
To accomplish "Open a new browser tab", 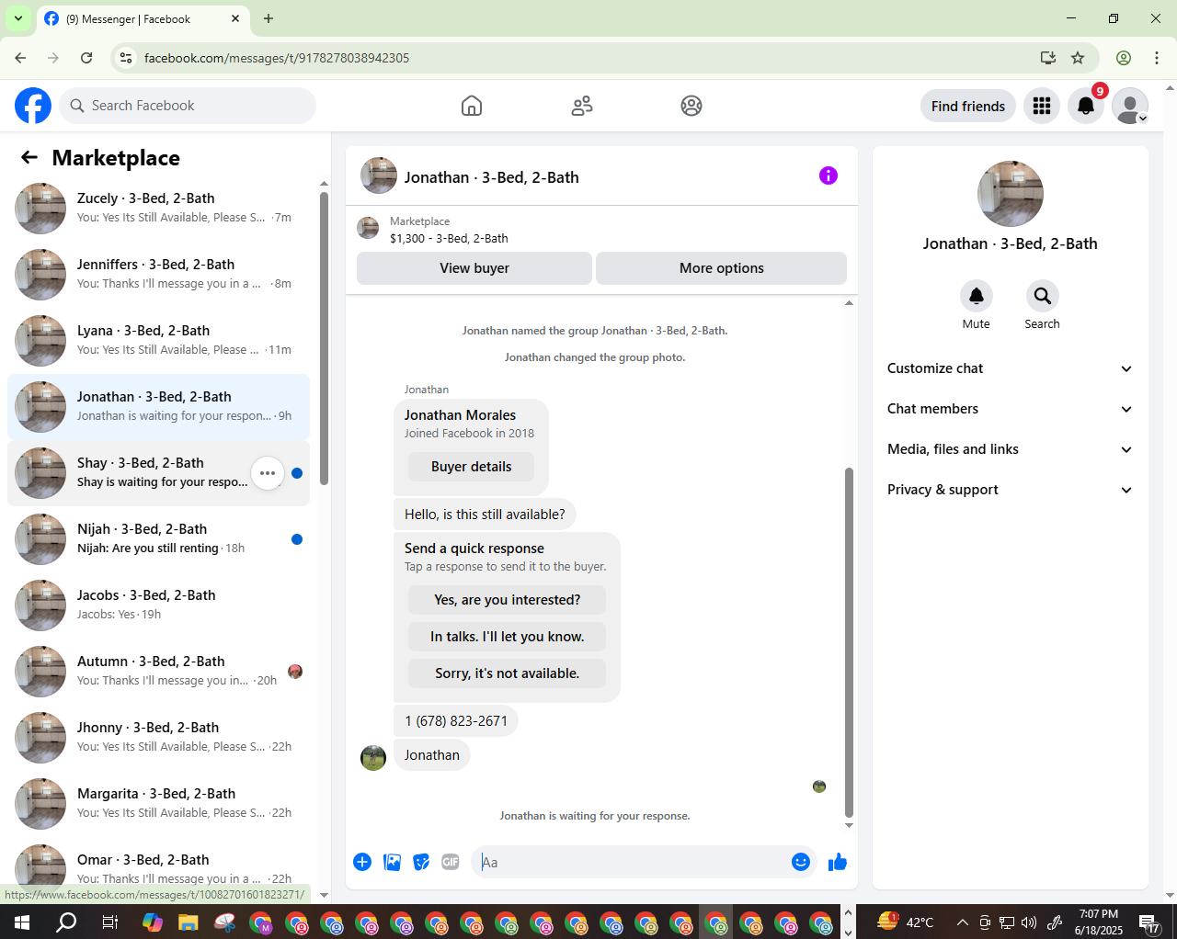I will point(269,18).
